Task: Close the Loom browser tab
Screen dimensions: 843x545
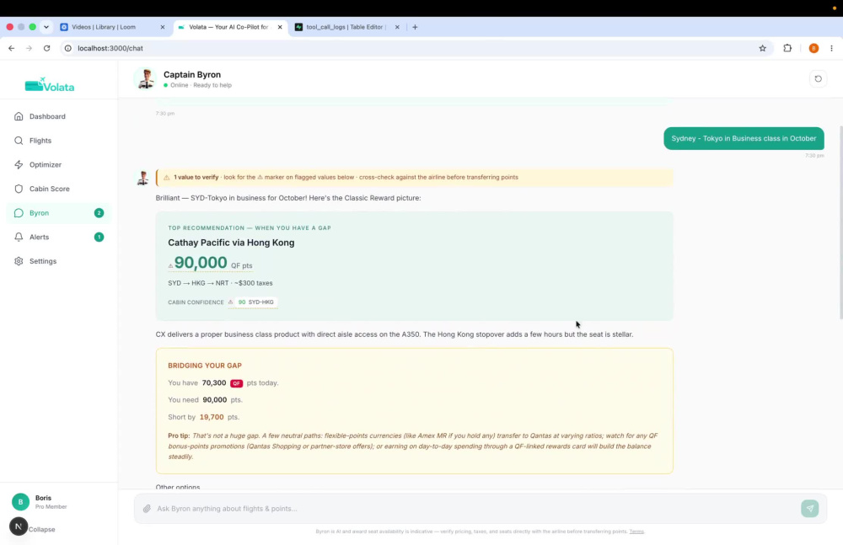Action: 163,27
